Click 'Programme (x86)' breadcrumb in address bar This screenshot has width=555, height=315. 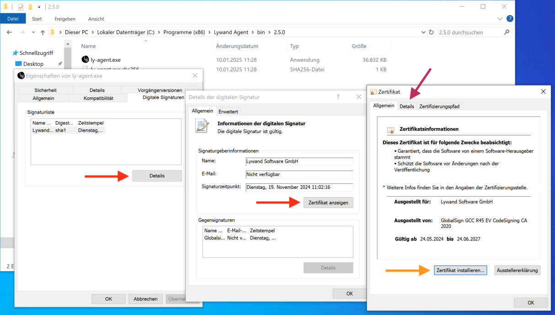point(184,32)
